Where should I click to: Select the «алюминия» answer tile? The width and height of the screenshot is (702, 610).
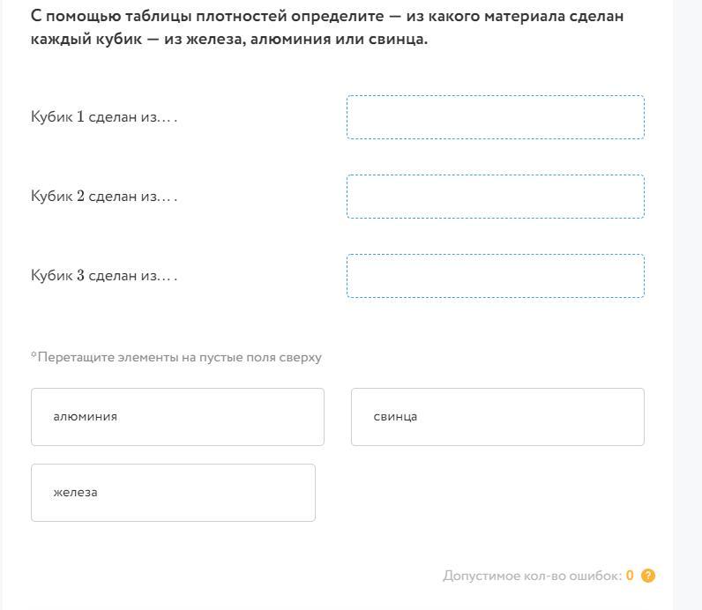pyautogui.click(x=177, y=417)
